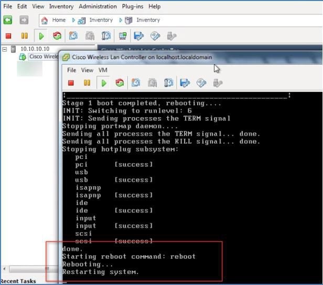Click the Home icon in breadcrumb bar
323x285 pixels.
pos(45,20)
